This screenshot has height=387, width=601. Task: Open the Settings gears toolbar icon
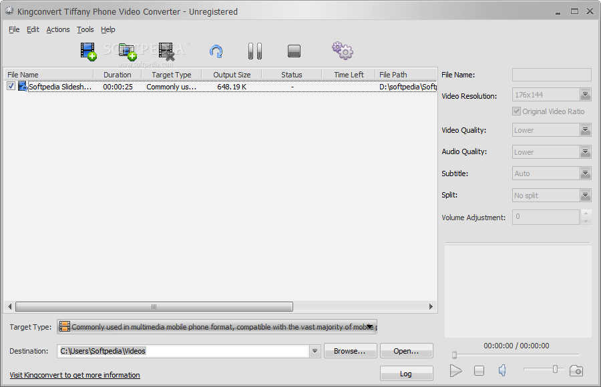click(343, 51)
